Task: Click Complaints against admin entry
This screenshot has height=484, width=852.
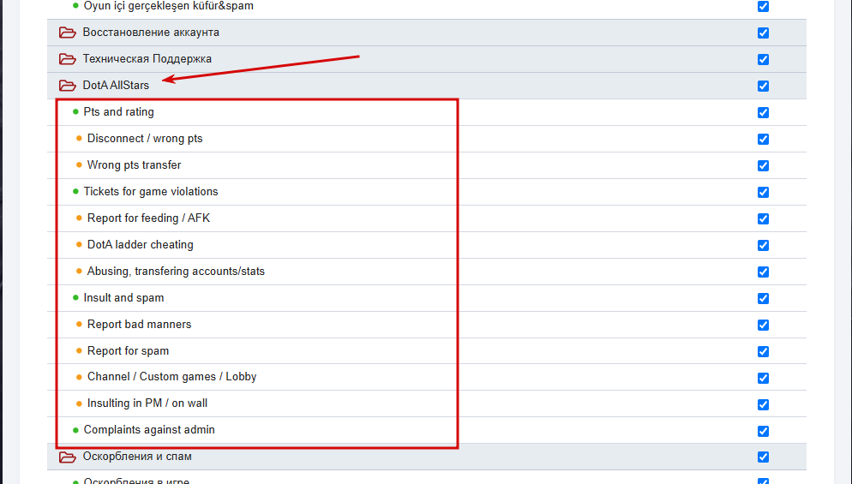Action: [149, 430]
